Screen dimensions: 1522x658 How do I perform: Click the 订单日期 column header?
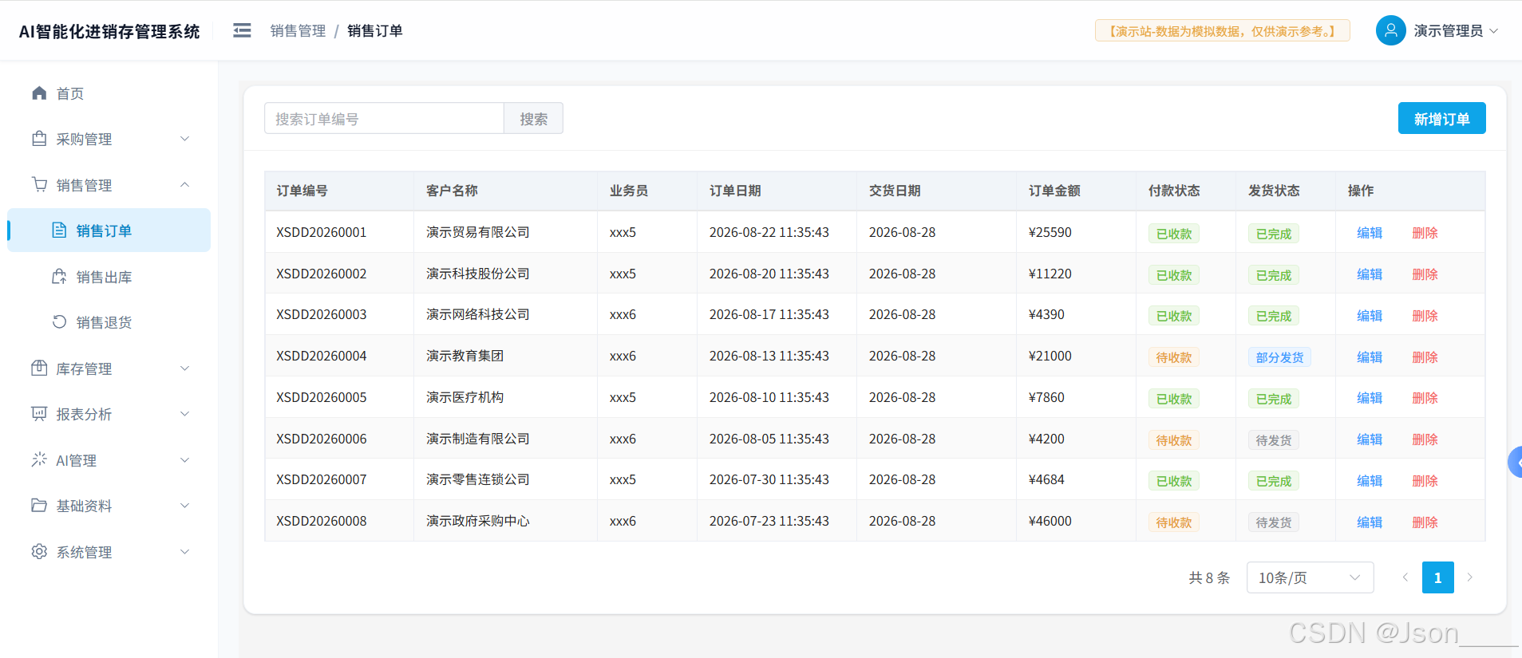pos(735,191)
